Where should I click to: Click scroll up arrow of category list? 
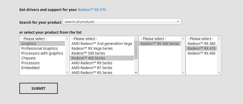[x=67, y=38]
